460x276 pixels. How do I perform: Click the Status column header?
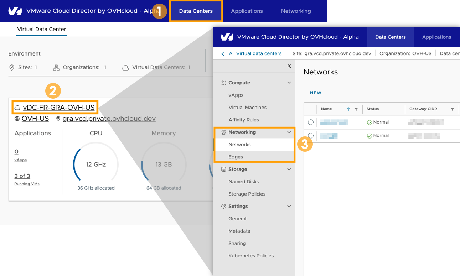(373, 109)
